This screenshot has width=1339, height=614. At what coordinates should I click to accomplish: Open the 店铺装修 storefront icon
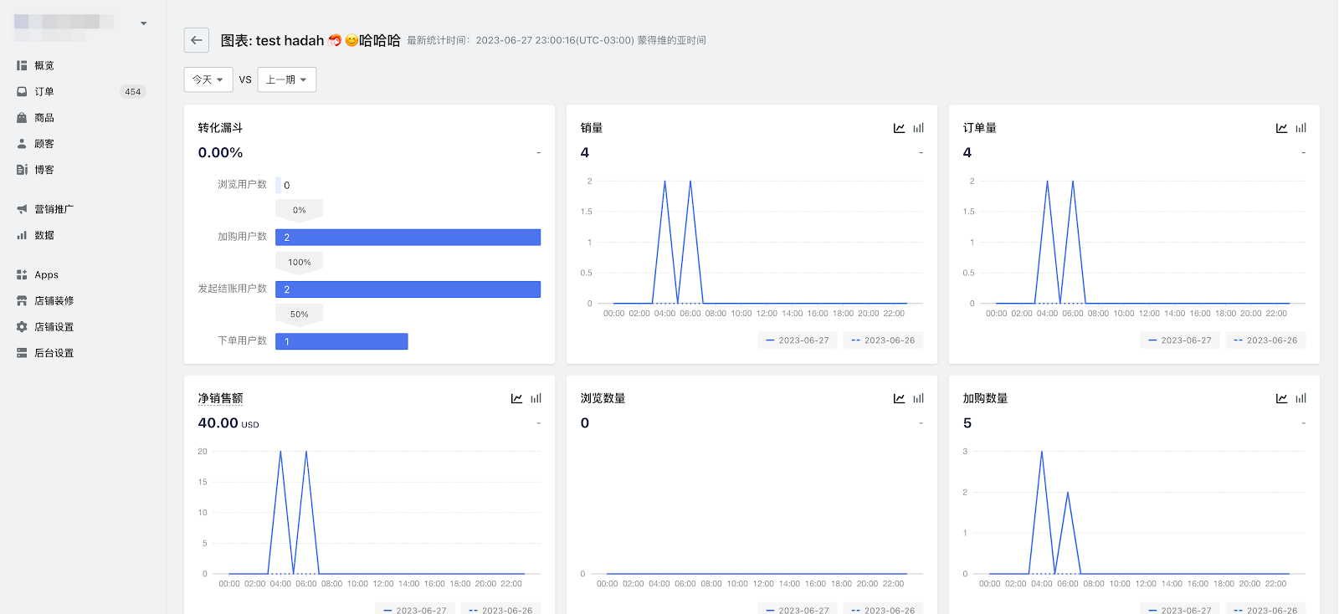(22, 300)
